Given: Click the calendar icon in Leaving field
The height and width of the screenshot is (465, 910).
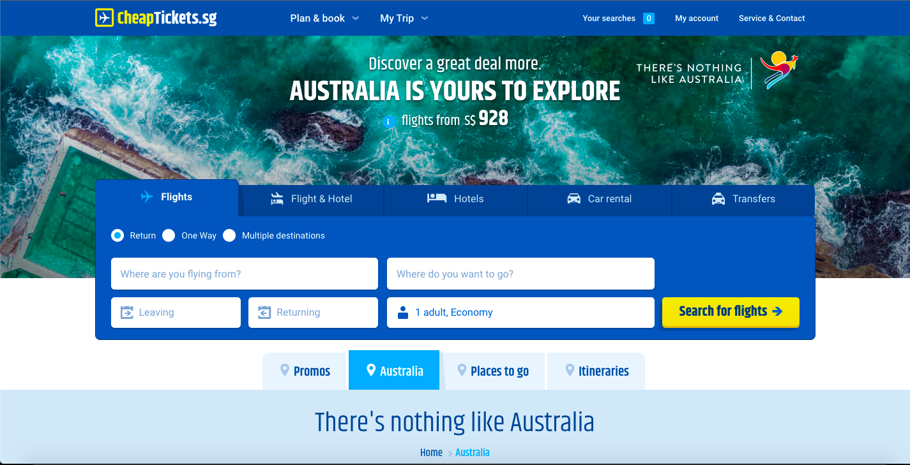Looking at the screenshot, I should [x=127, y=313].
